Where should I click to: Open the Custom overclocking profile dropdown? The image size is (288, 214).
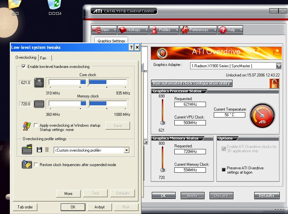pos(126,150)
